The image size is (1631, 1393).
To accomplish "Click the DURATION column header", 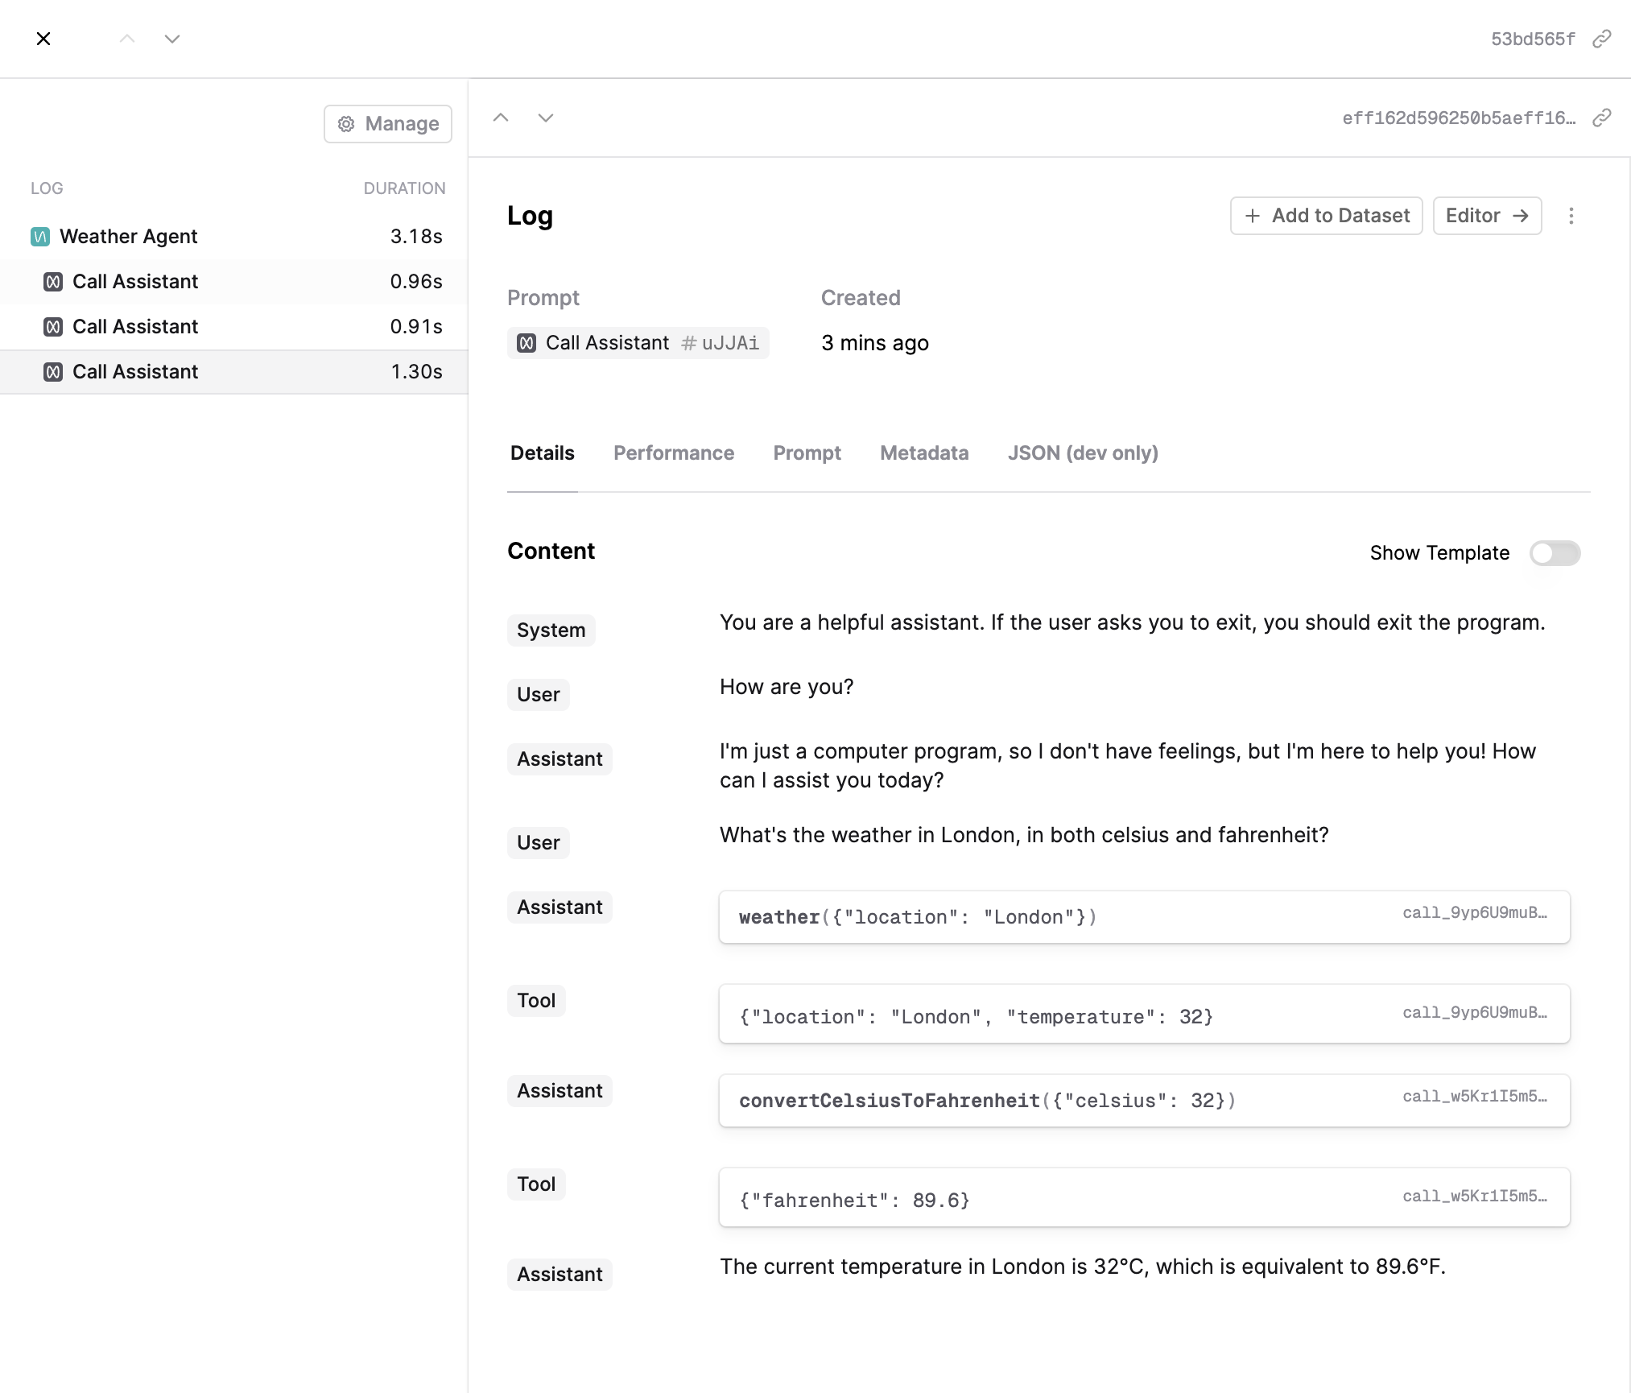I will click(404, 188).
